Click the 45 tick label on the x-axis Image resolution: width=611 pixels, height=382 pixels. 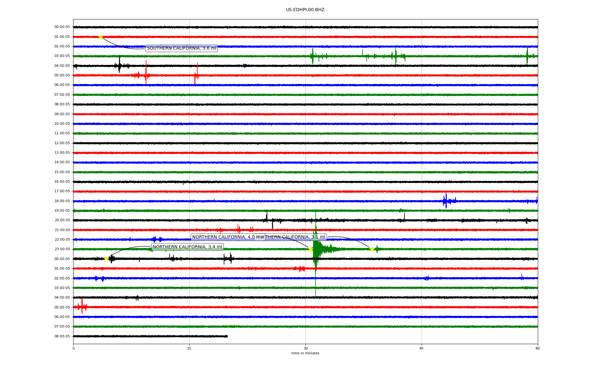[x=422, y=348]
